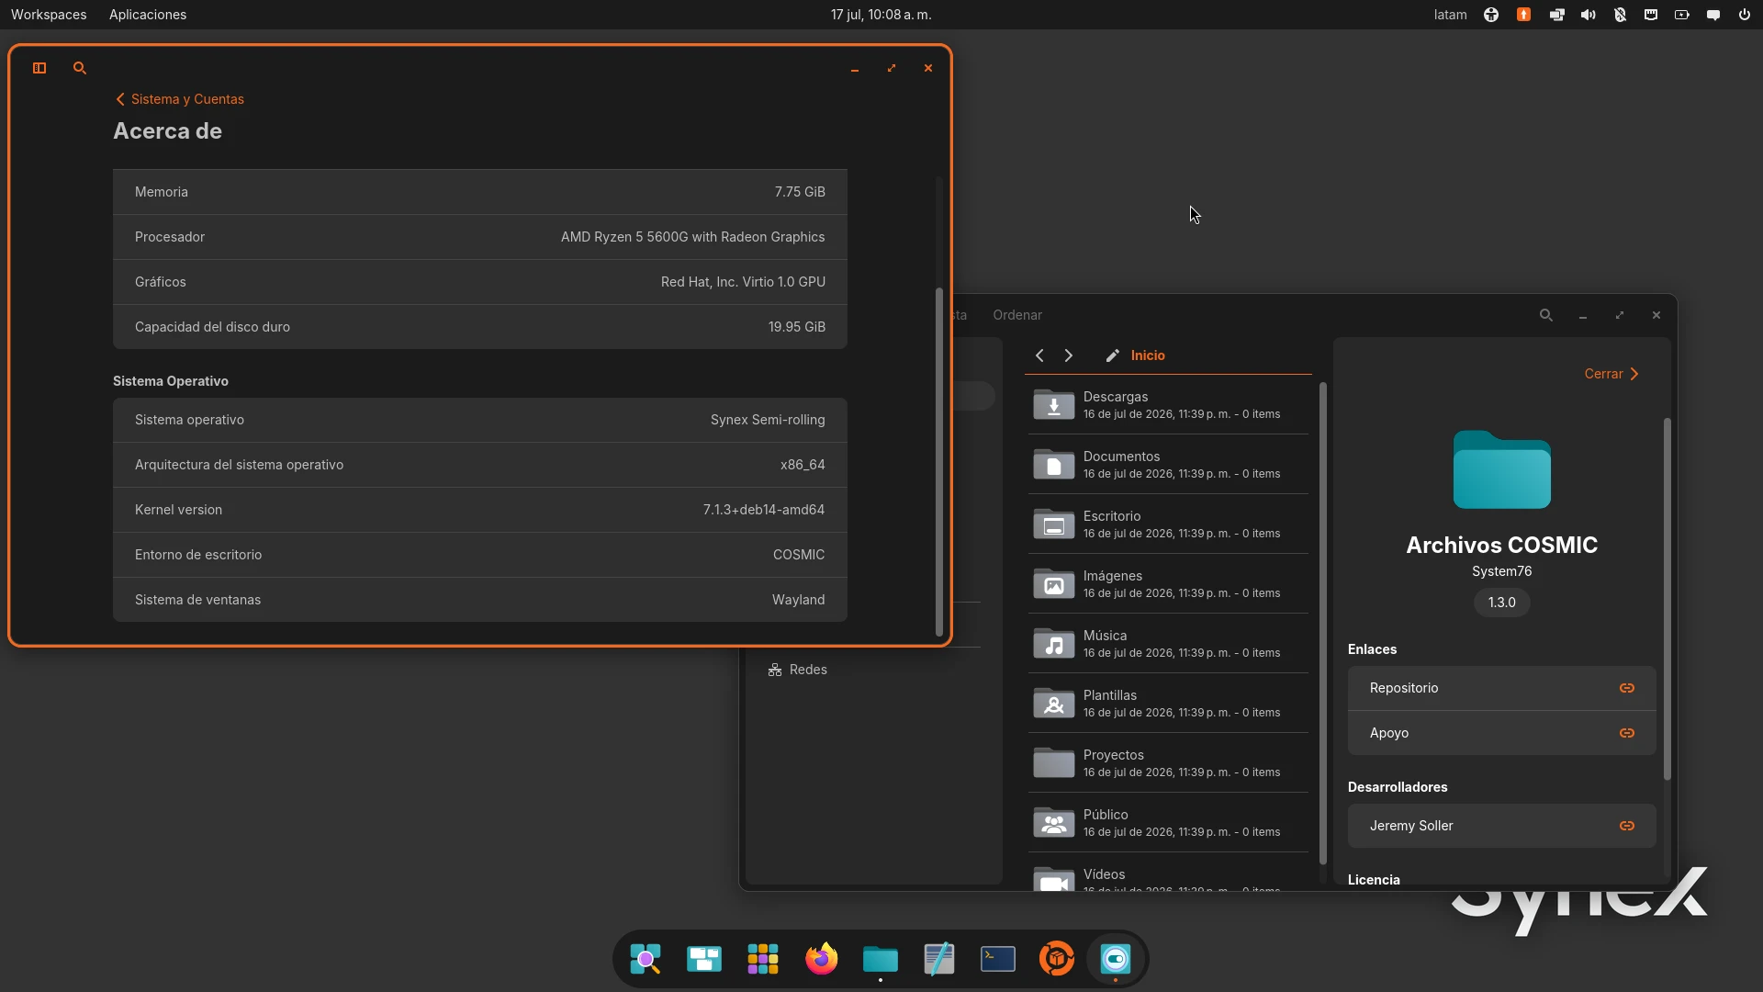Open the Repositorio link

tap(1501, 688)
